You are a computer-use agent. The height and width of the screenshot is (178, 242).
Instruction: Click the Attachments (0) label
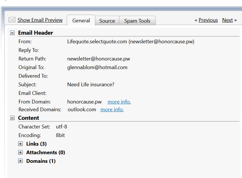[46, 152]
